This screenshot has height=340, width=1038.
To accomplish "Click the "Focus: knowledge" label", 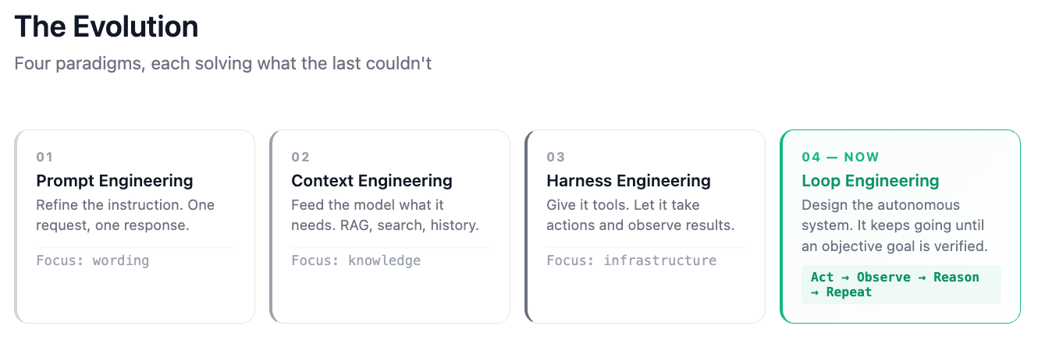I will [356, 260].
